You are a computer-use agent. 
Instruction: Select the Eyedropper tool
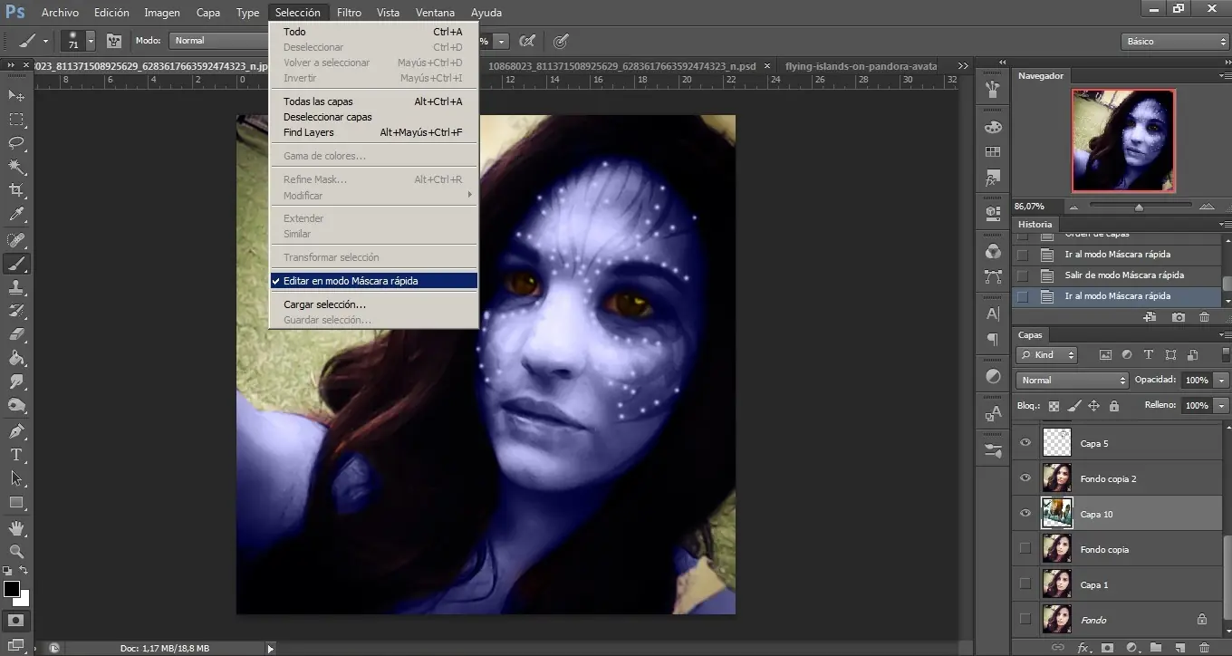[x=16, y=215]
